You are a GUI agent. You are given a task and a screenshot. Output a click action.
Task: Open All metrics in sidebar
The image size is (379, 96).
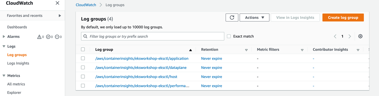tap(16, 84)
